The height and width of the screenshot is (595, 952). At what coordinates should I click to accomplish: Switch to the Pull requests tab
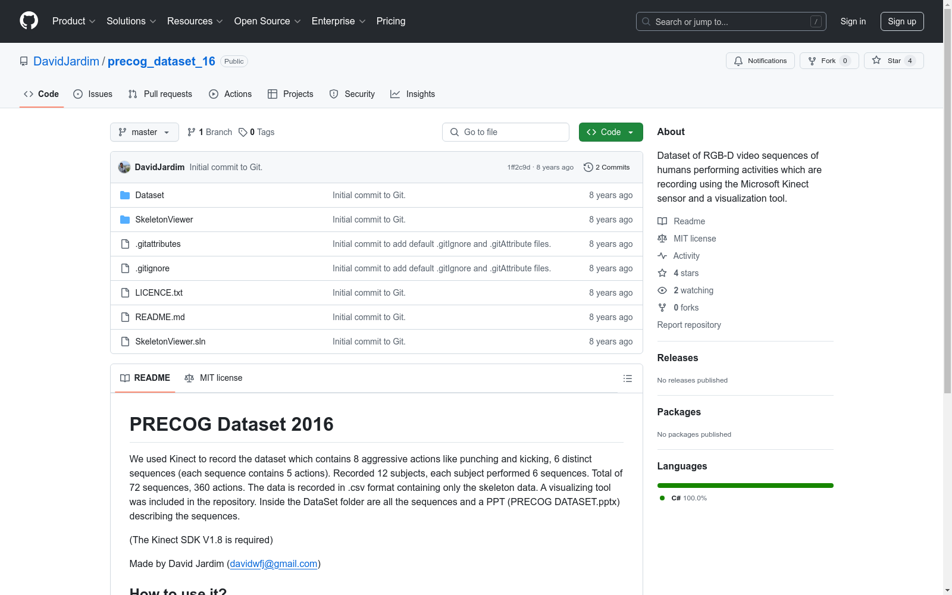pos(160,94)
